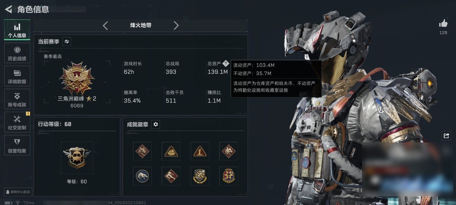The height and width of the screenshot is (205, 456).
Task: Click the share icon beside the character
Action: [446, 136]
